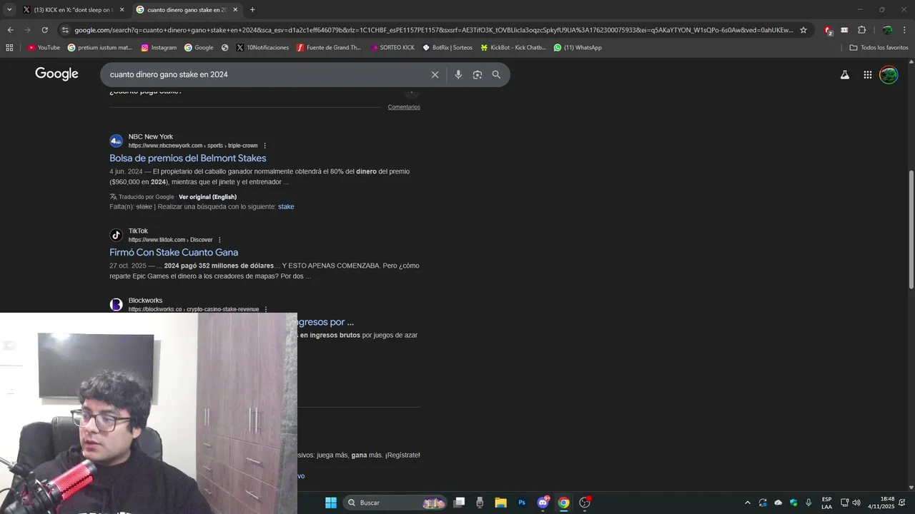
Task: Open the tab search dropdown arrow
Action: tap(9, 10)
